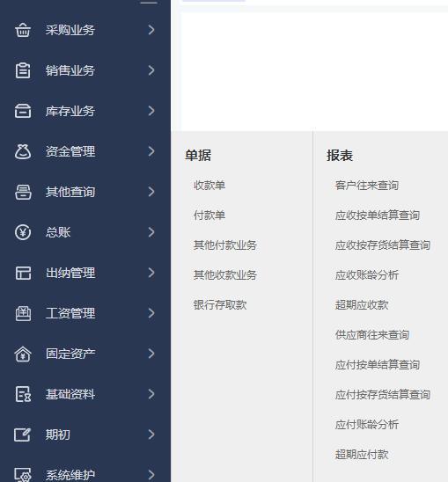Expand the 固定资产 chevron arrow
Image resolution: width=448 pixels, height=482 pixels.
tap(151, 354)
